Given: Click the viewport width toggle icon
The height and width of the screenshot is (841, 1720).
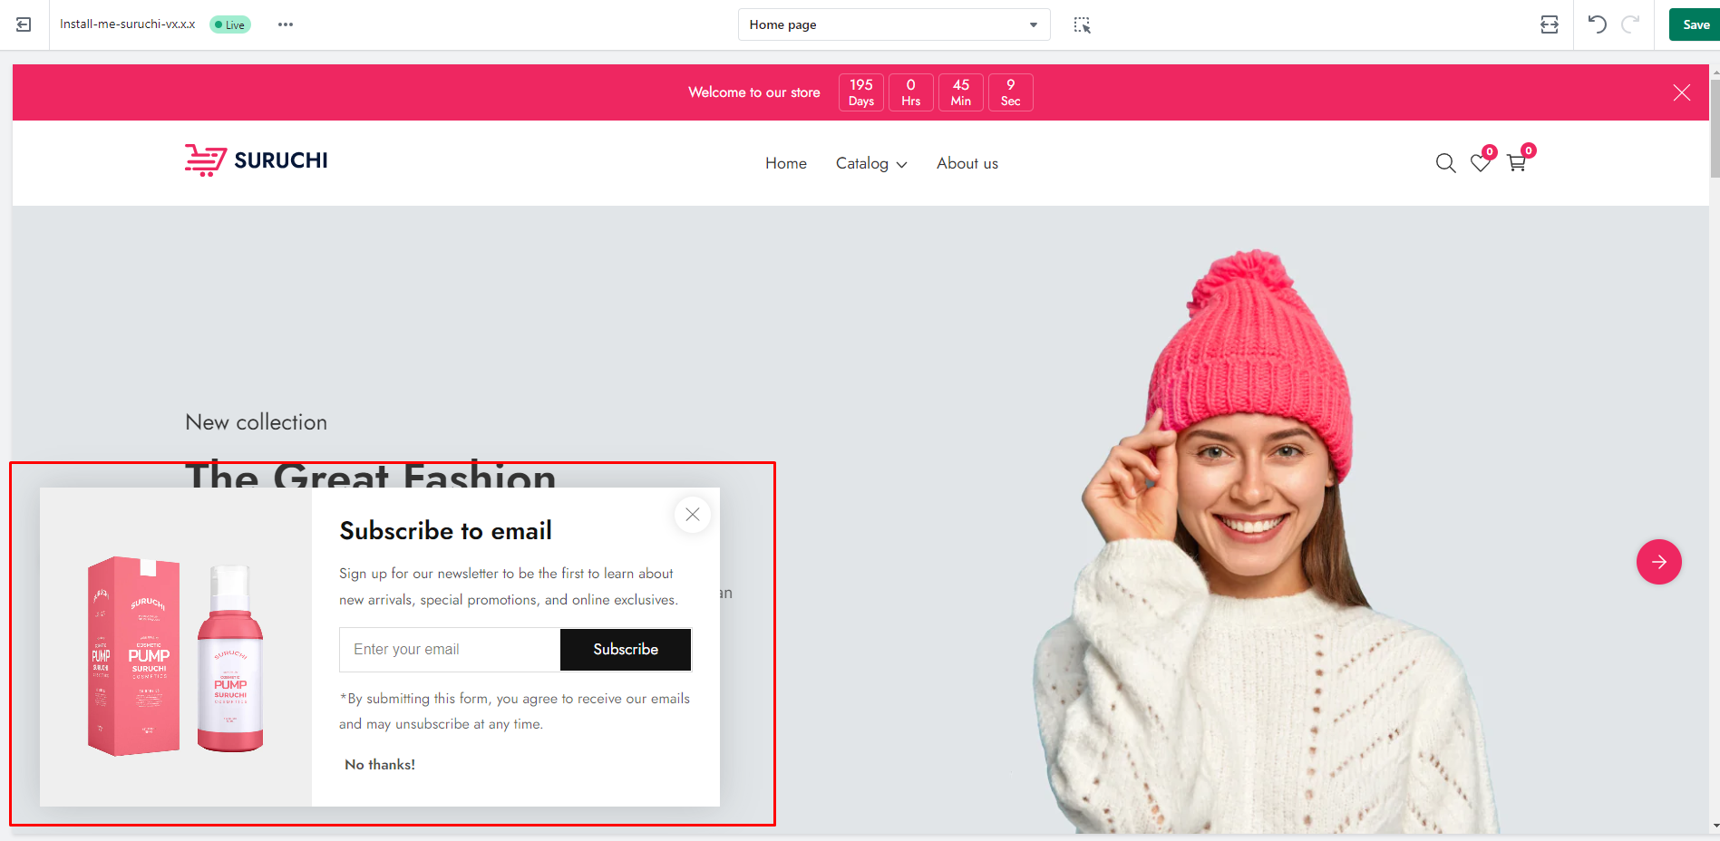Looking at the screenshot, I should [x=1550, y=24].
